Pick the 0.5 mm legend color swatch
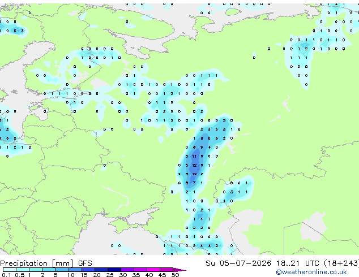The width and height of the screenshot is (359, 277). tap(23, 270)
